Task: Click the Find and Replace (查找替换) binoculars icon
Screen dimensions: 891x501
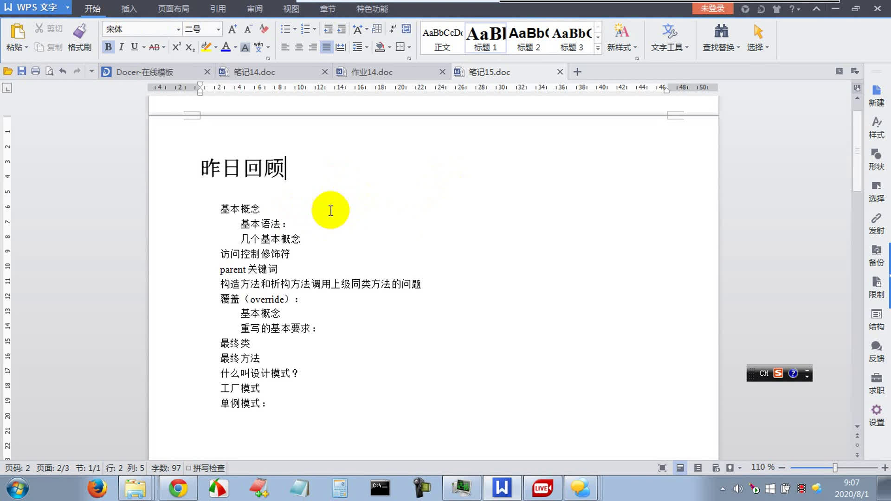Action: point(721,32)
